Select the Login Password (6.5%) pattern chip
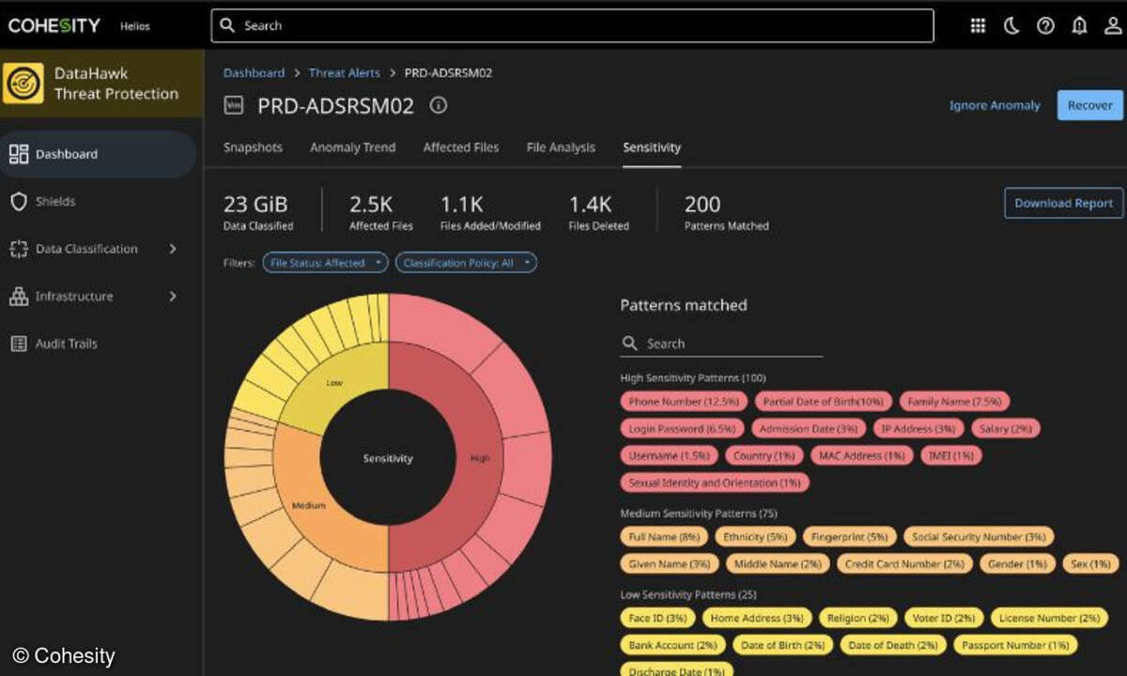This screenshot has width=1127, height=676. [x=682, y=428]
